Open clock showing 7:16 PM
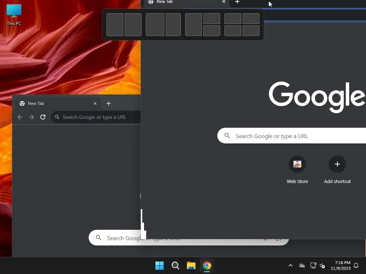 point(341,265)
